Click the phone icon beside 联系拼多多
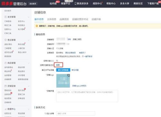Image resolution: width=161 pixels, height=117 pixels. [x=75, y=4]
